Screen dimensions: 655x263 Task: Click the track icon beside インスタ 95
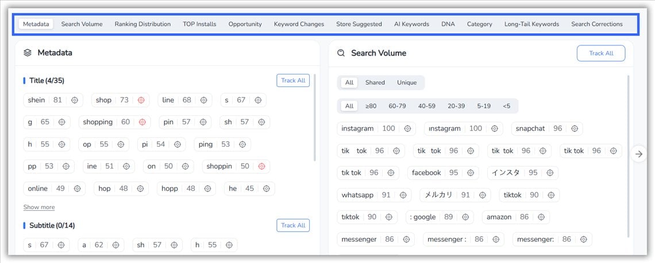pos(550,172)
